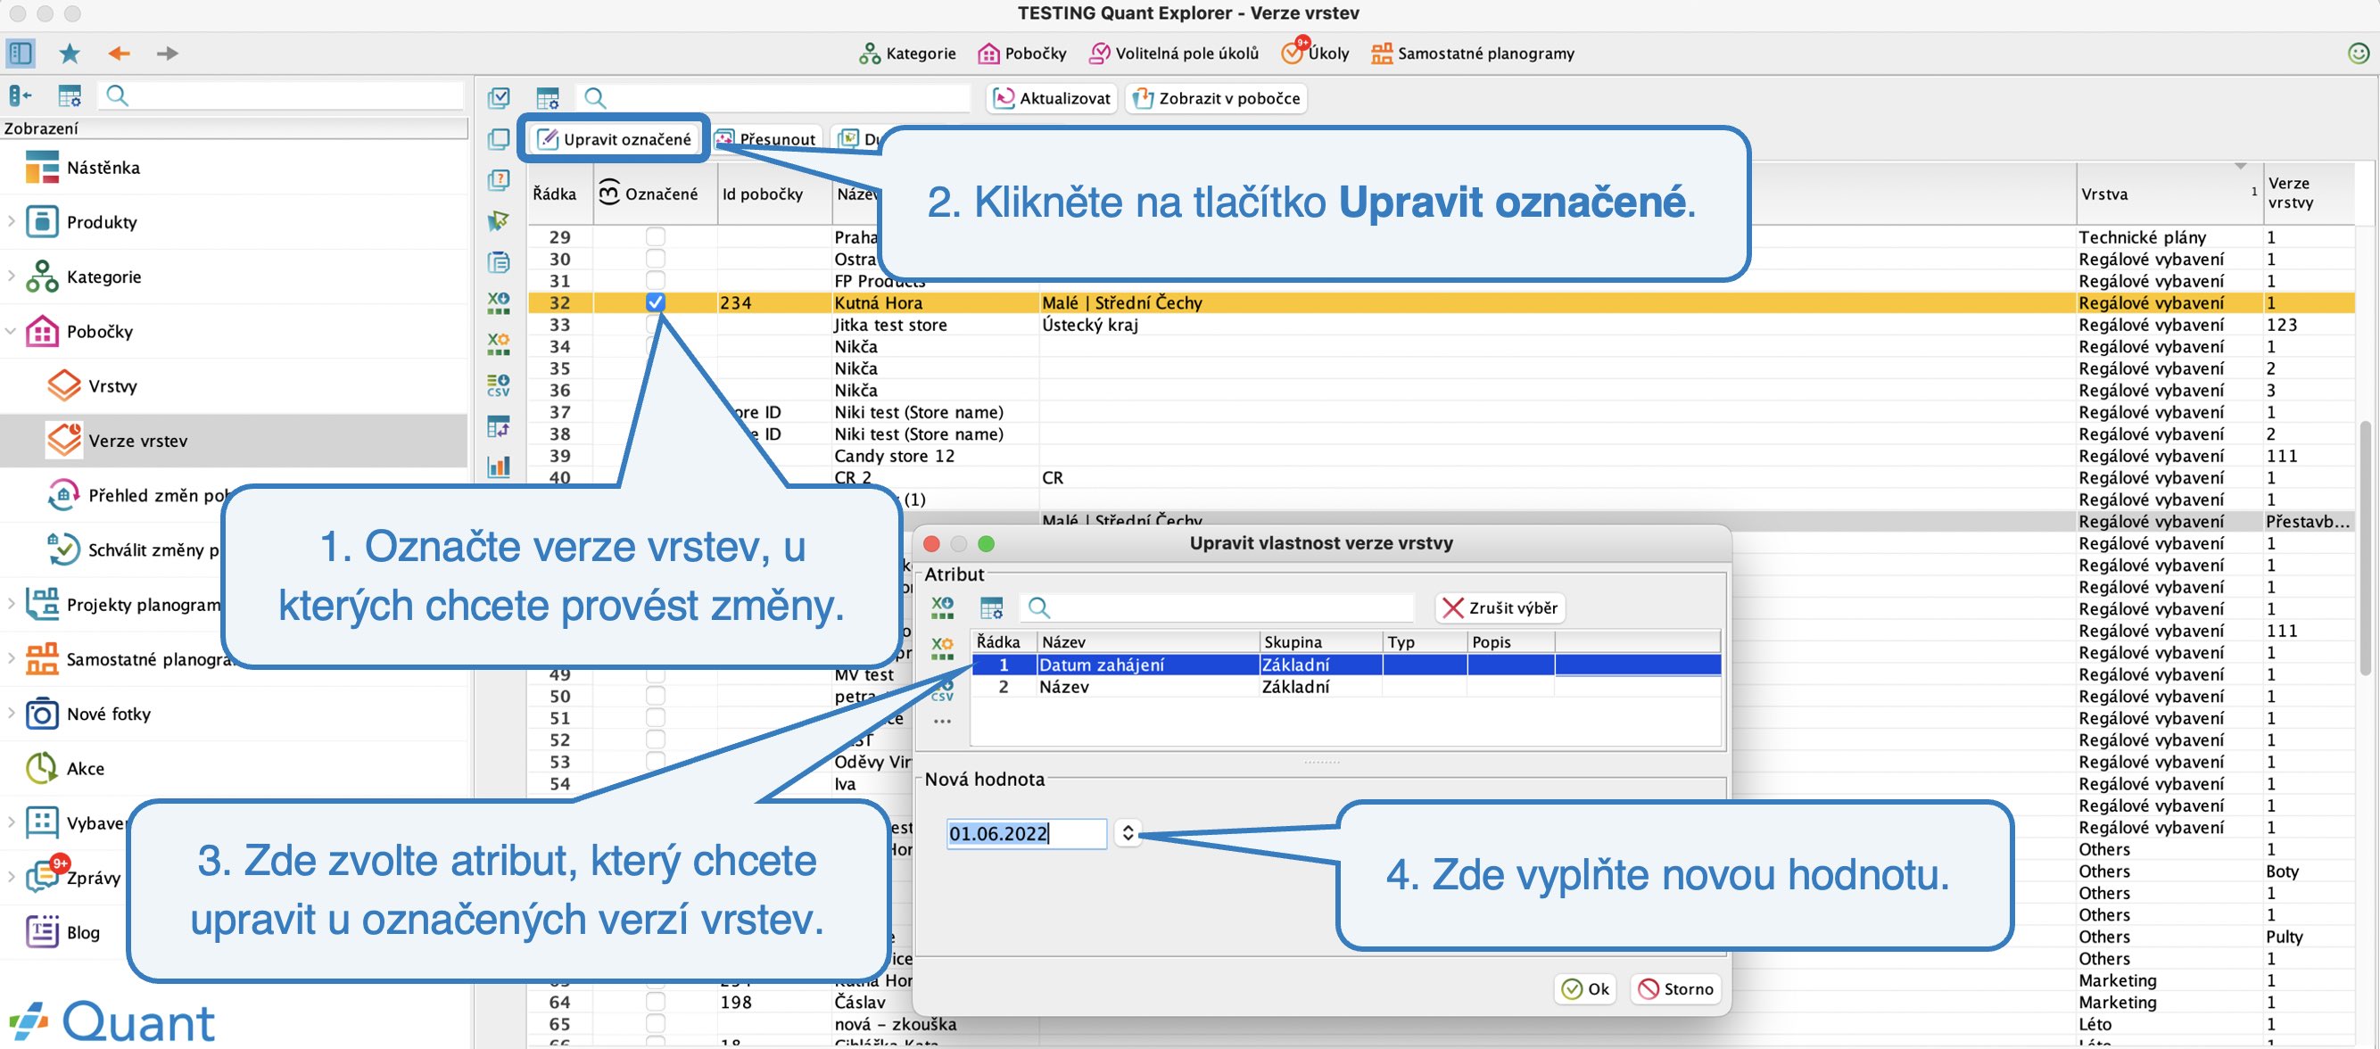Check the checkbox in row 30
Screen dimensions: 2380x1049
(x=655, y=259)
